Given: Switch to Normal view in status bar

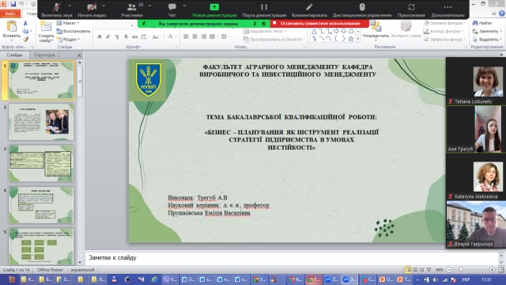Looking at the screenshot, I should (x=408, y=269).
